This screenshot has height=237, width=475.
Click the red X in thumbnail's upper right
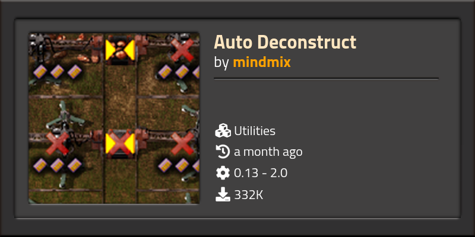tap(182, 50)
